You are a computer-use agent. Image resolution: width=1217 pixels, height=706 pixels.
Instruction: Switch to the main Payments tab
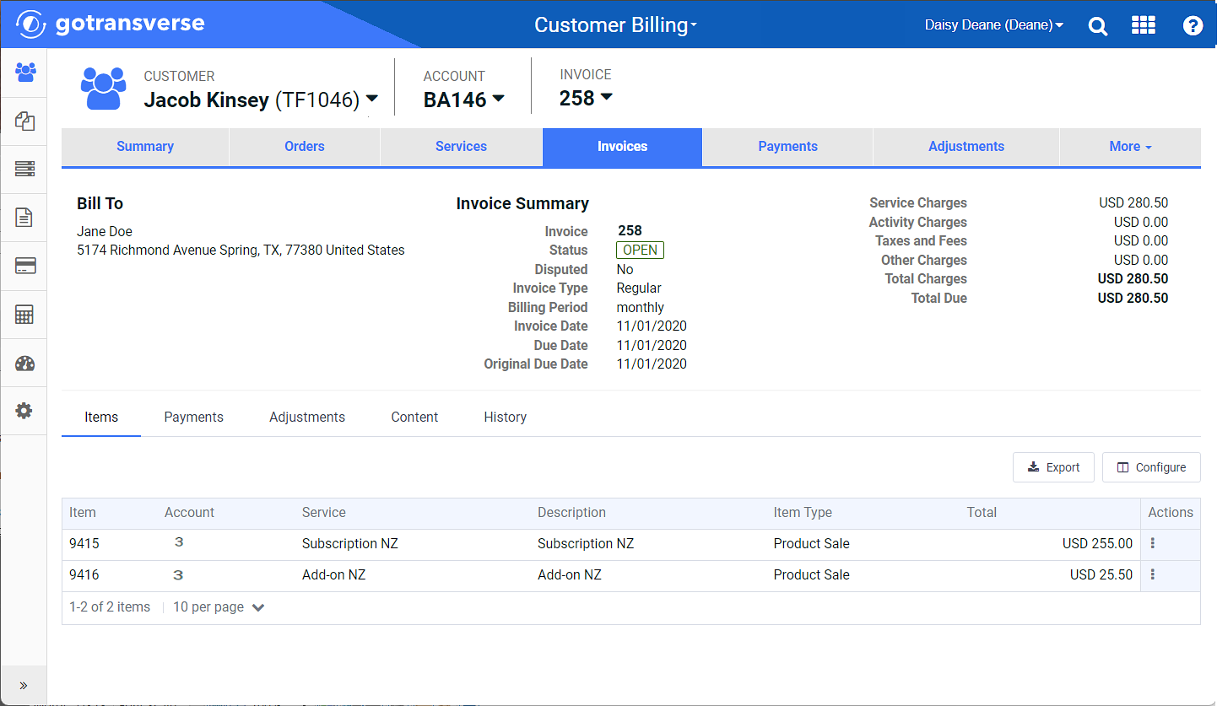(x=787, y=147)
